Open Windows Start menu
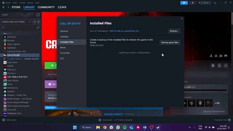 pyautogui.click(x=75, y=127)
